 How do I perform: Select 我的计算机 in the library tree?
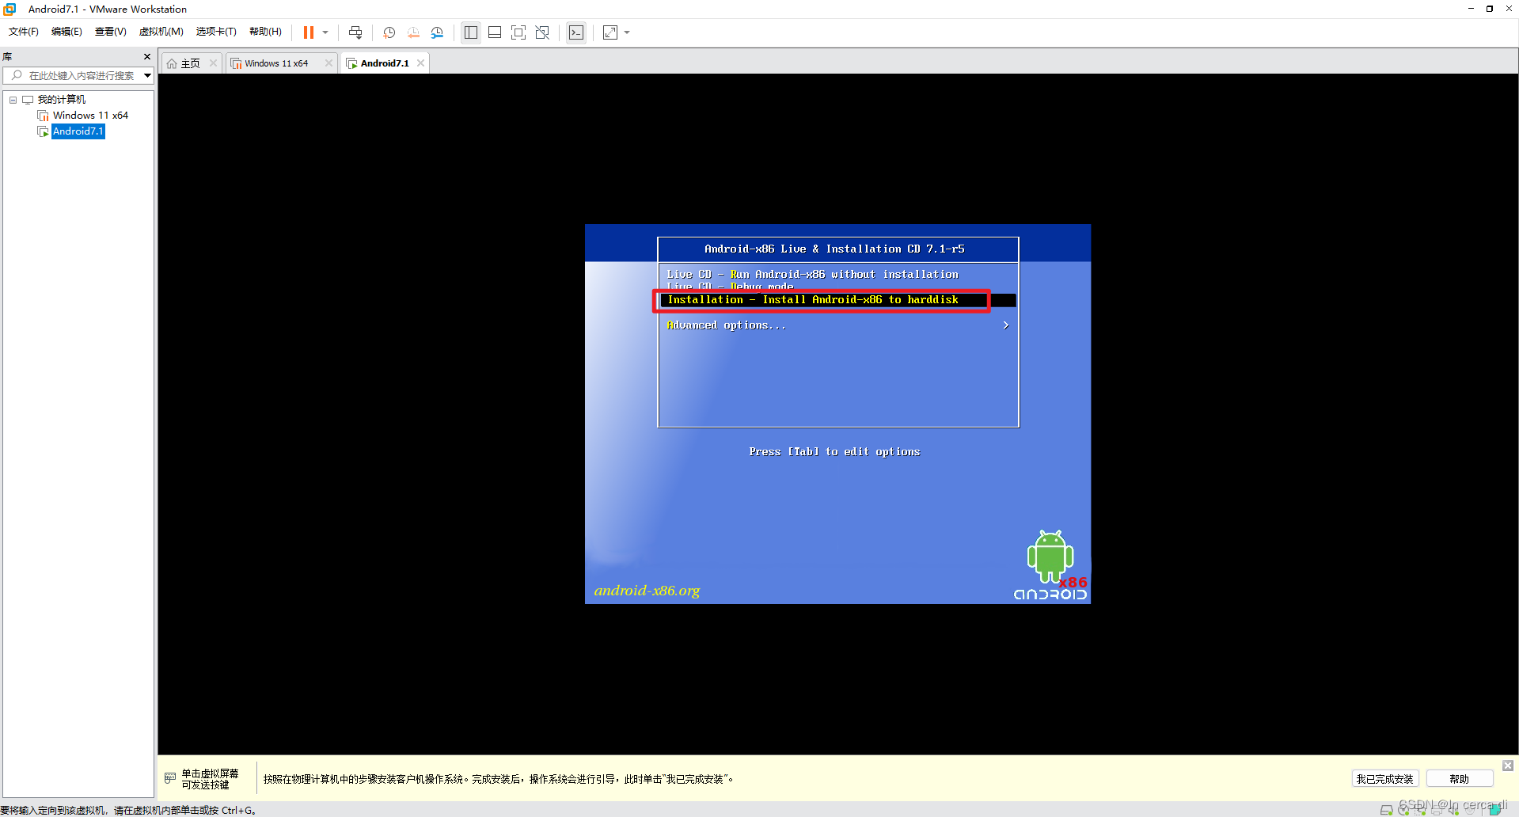pos(62,100)
